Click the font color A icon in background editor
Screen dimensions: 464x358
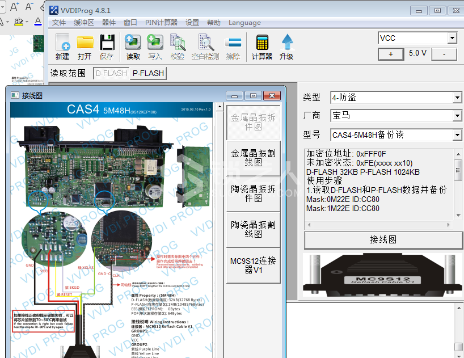pyautogui.click(x=37, y=22)
